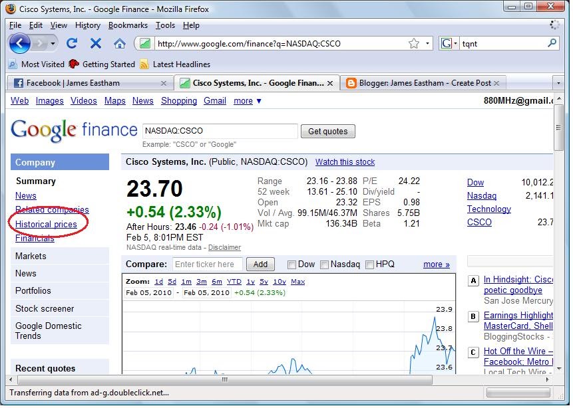Set chart zoom to Max
Image resolution: width=573 pixels, height=408 pixels.
(298, 282)
